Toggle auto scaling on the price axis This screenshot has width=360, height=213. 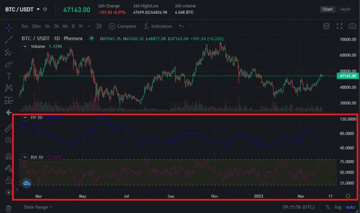point(350,207)
